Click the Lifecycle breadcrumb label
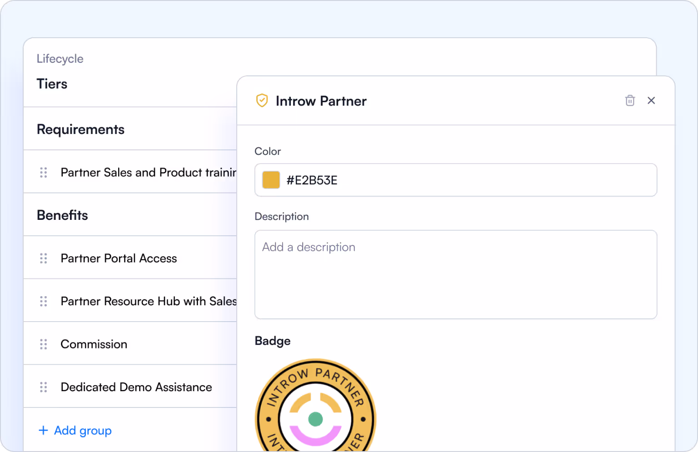The height and width of the screenshot is (452, 698). point(60,59)
